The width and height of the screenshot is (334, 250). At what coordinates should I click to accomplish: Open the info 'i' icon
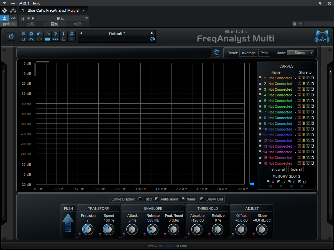tap(63, 34)
